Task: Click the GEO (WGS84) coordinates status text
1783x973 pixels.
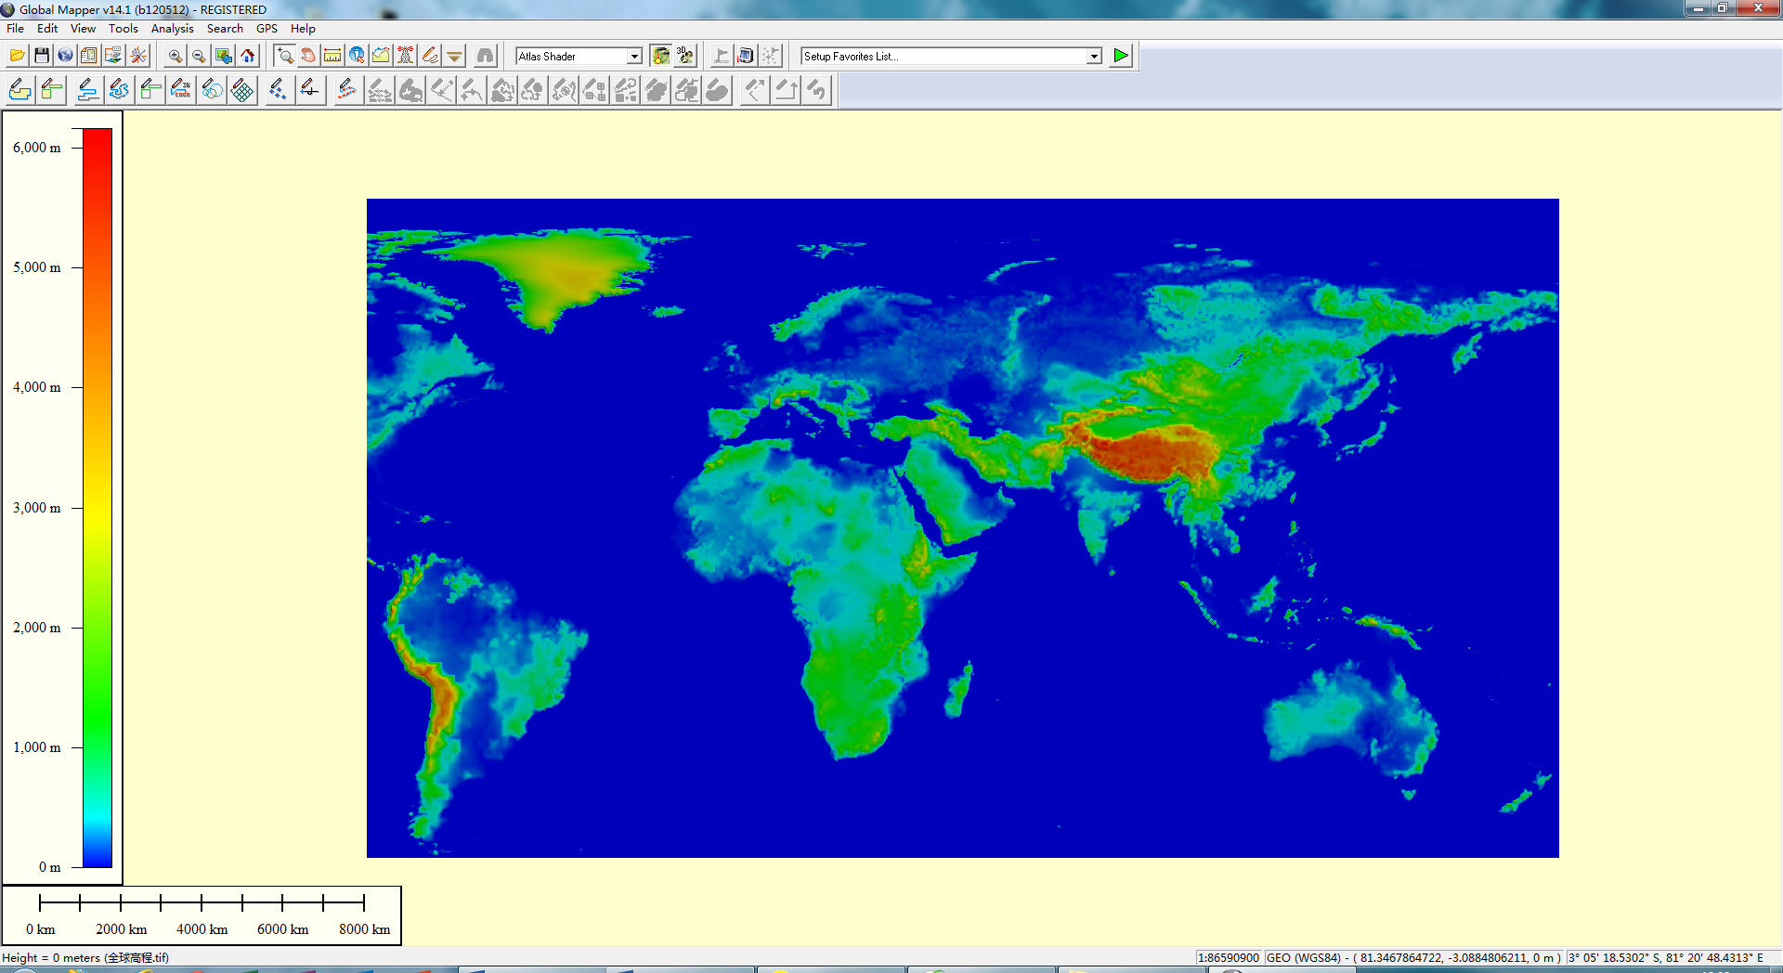Action: [1413, 958]
